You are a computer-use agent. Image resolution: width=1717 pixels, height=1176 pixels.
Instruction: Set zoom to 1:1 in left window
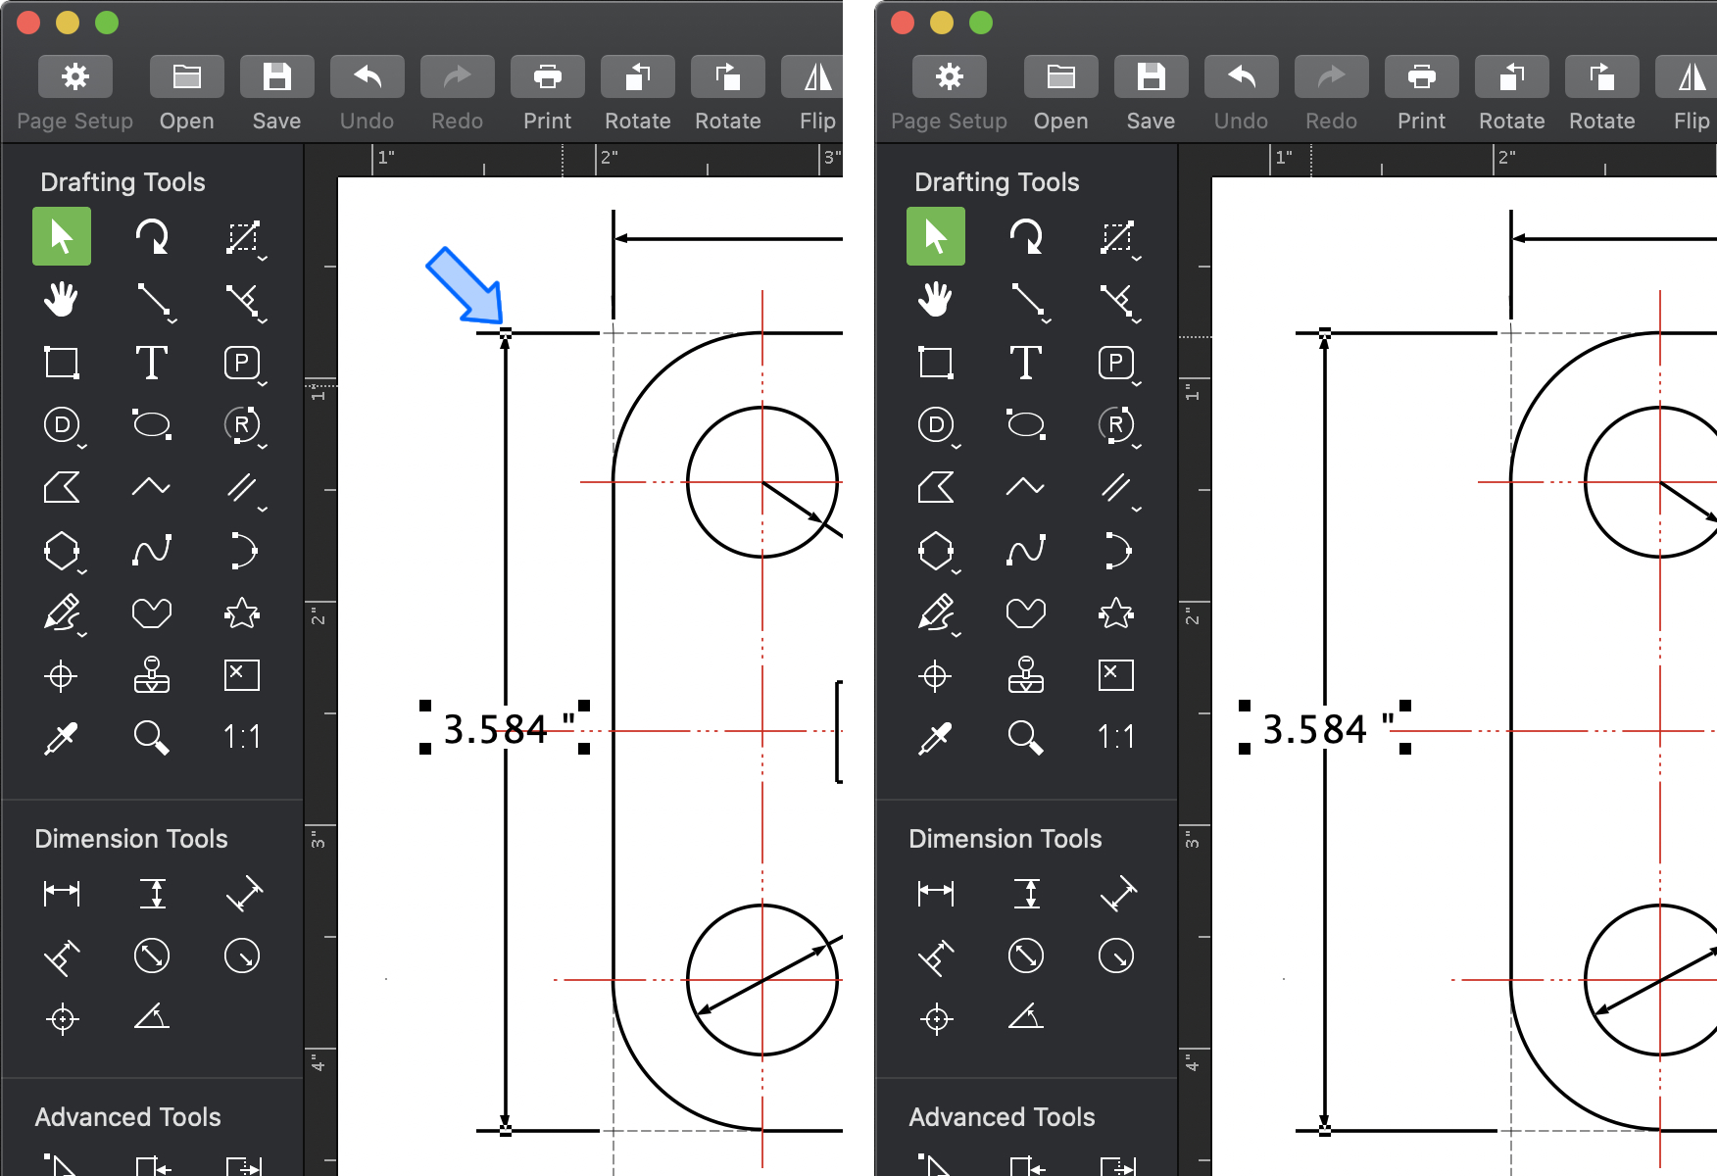(242, 737)
